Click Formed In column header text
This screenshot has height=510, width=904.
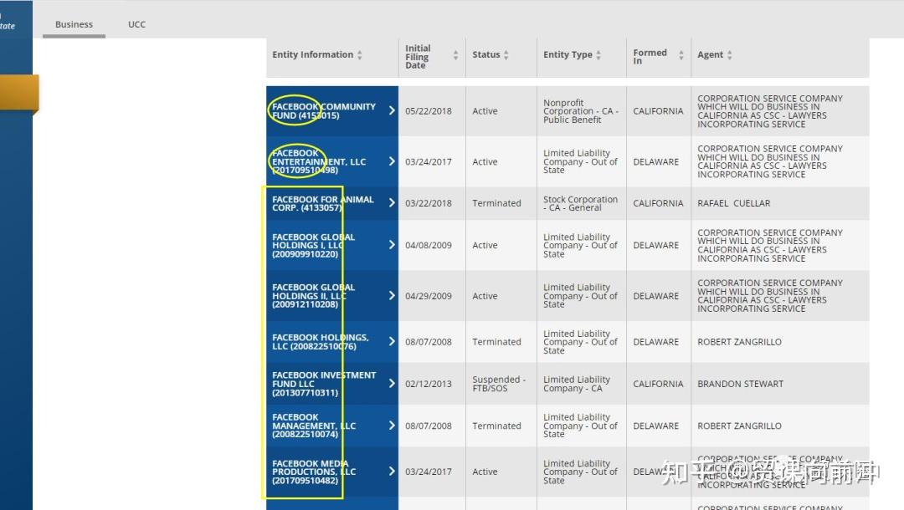650,56
